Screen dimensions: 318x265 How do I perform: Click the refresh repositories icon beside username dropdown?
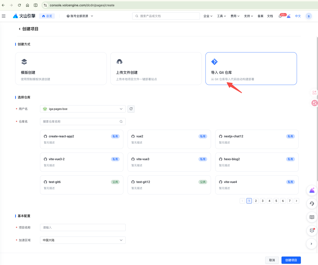coord(131,109)
